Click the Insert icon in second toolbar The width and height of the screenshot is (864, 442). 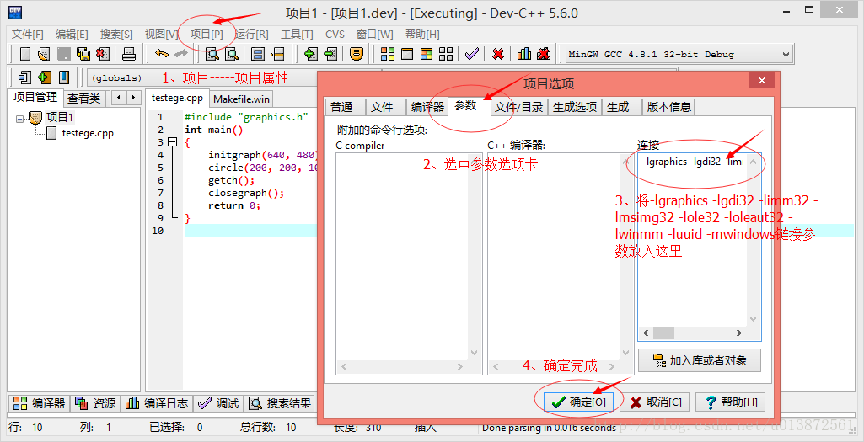pyautogui.click(x=24, y=77)
